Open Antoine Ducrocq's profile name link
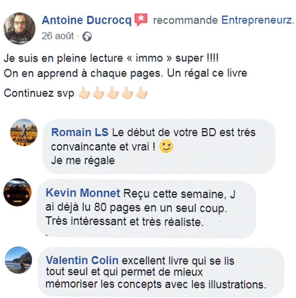 point(86,20)
